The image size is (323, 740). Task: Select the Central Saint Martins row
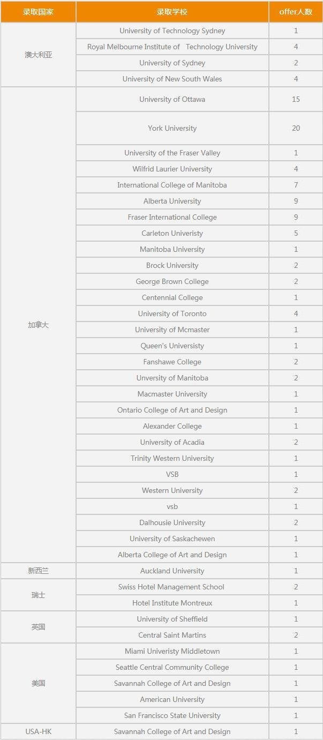pos(172,635)
